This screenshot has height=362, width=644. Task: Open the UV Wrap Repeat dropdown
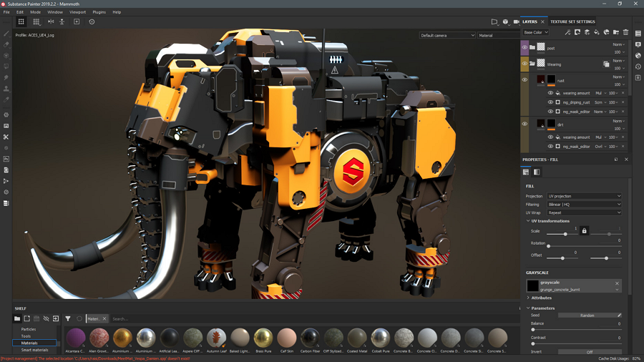584,212
